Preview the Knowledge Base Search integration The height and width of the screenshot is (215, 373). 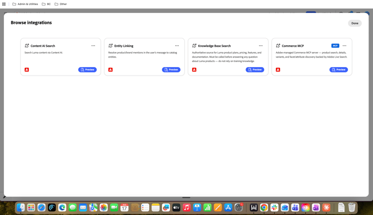point(255,70)
